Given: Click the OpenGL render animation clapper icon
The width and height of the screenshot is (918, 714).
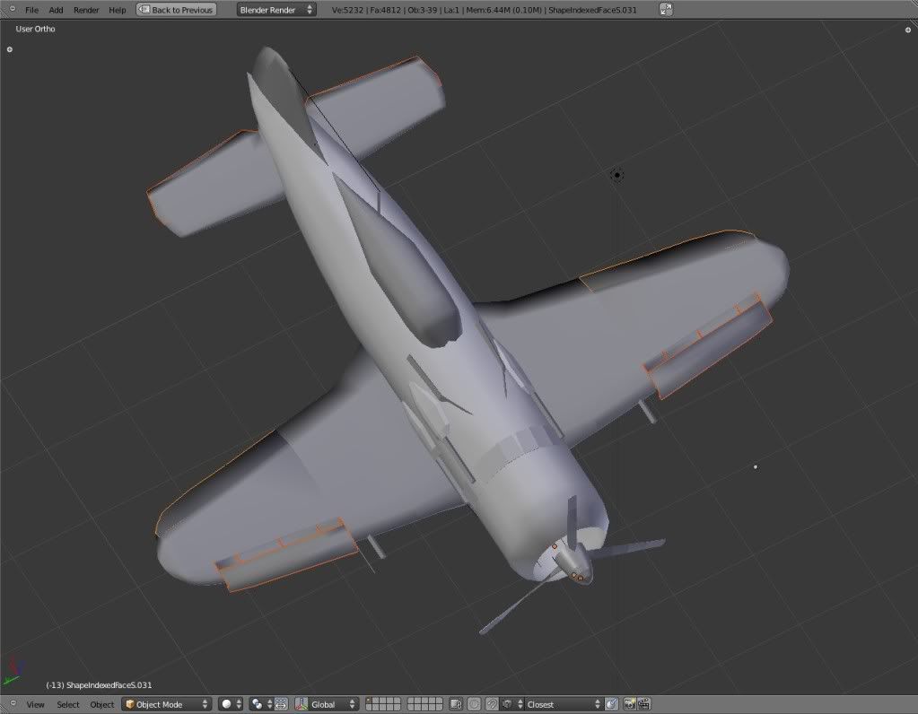Looking at the screenshot, I should (x=643, y=704).
